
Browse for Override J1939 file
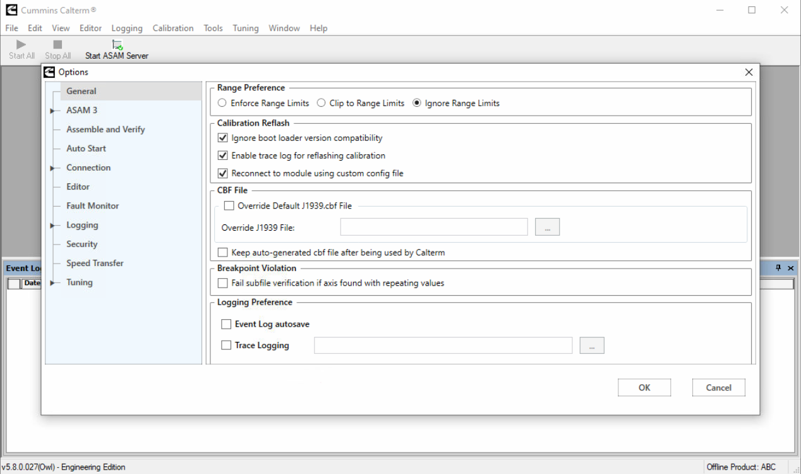pos(547,227)
